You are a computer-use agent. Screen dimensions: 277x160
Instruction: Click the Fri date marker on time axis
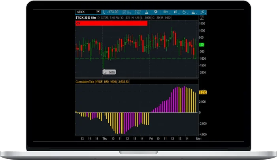click(x=151, y=139)
